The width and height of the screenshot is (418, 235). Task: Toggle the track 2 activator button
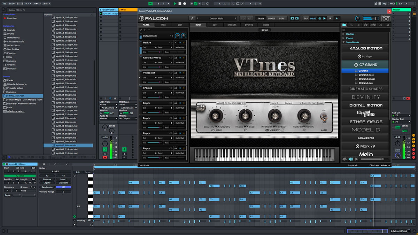124,149
